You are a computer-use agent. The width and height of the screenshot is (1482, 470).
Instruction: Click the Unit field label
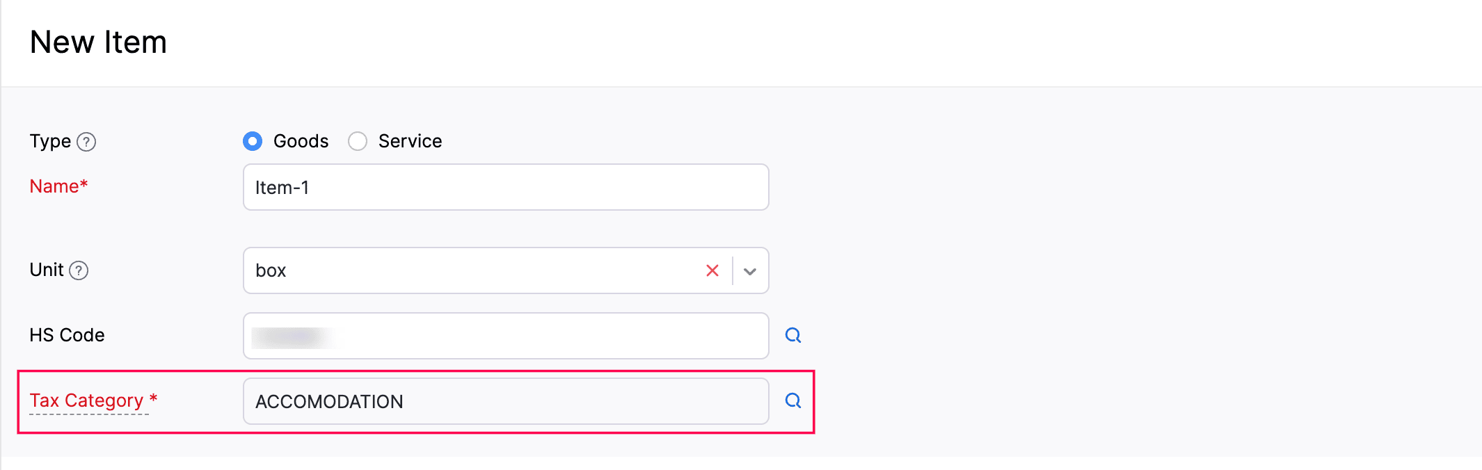click(x=47, y=270)
